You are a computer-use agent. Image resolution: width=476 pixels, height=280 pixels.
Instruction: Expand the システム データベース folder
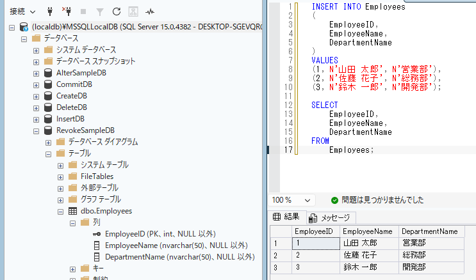point(36,51)
